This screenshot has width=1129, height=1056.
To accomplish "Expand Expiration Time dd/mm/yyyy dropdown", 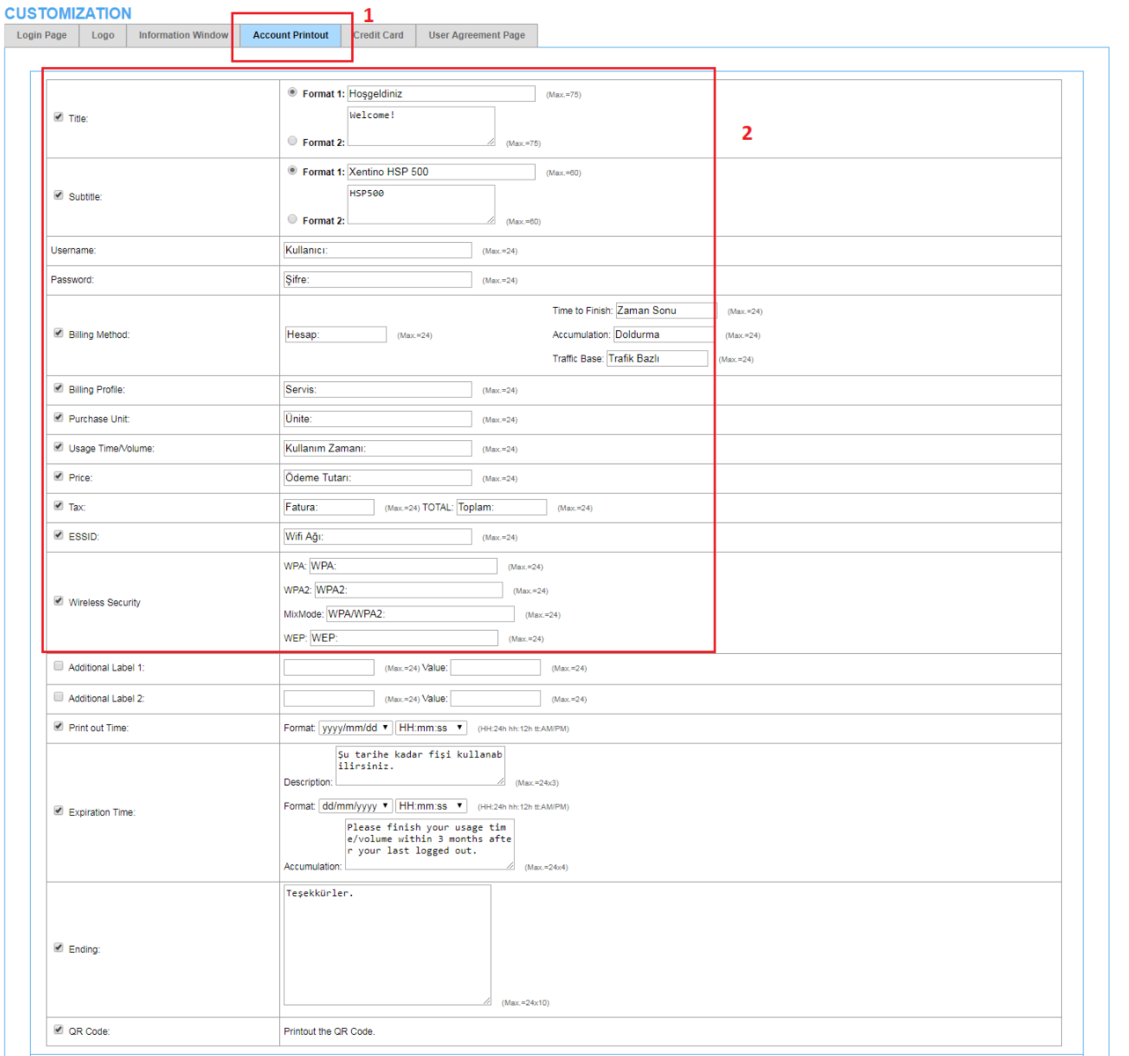I will coord(355,806).
